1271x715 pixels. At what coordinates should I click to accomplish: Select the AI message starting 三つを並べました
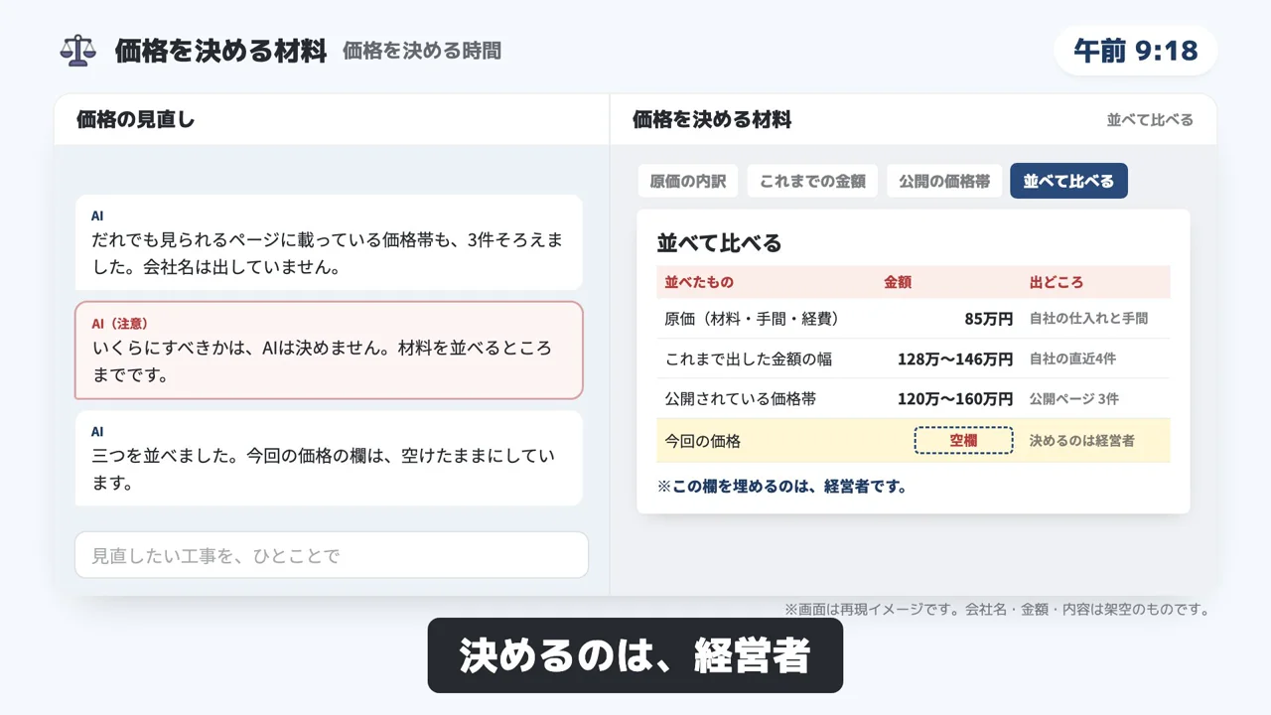coord(329,458)
